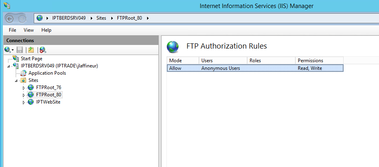
Task: Click the arrow before IPTBERDSRV049 in breadcrumb
Action: click(47, 18)
